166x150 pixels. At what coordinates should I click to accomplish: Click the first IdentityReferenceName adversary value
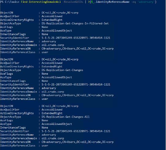click(x=49, y=41)
